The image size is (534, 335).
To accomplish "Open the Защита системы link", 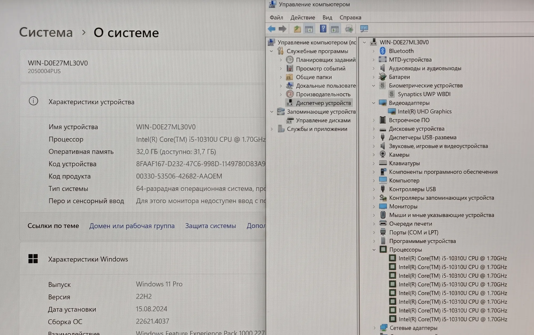I will click(210, 226).
